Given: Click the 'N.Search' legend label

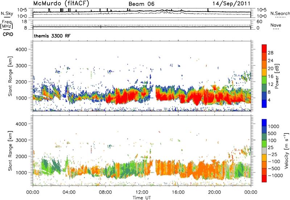Looking at the screenshot, I should (280, 13).
